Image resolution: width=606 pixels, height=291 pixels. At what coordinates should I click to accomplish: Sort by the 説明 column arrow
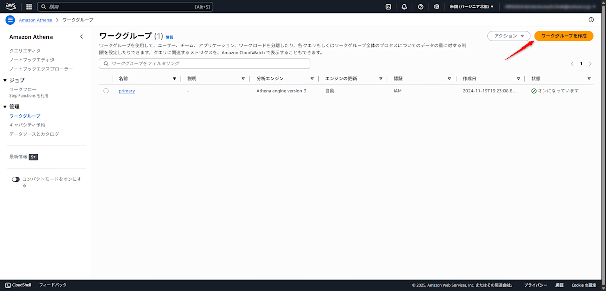(x=243, y=79)
